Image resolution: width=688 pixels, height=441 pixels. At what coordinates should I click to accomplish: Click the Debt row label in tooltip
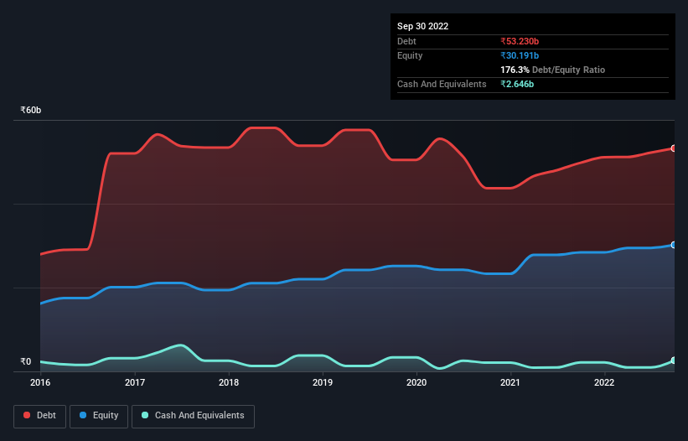406,41
